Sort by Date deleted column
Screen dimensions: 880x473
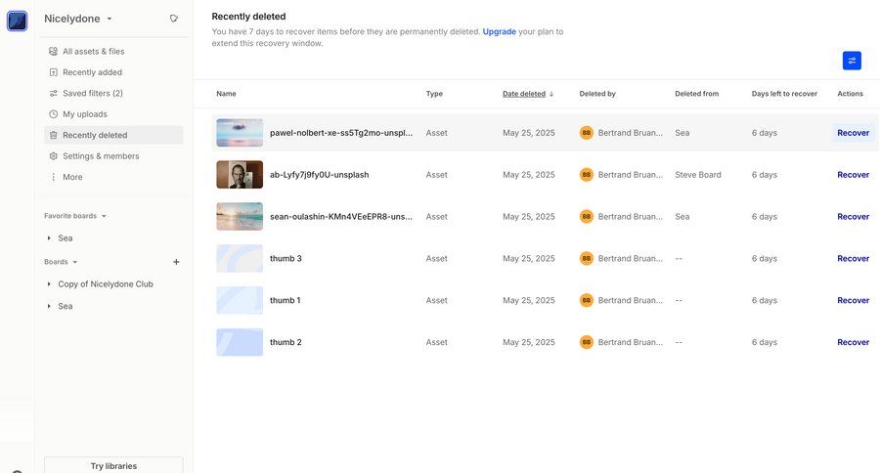527,94
